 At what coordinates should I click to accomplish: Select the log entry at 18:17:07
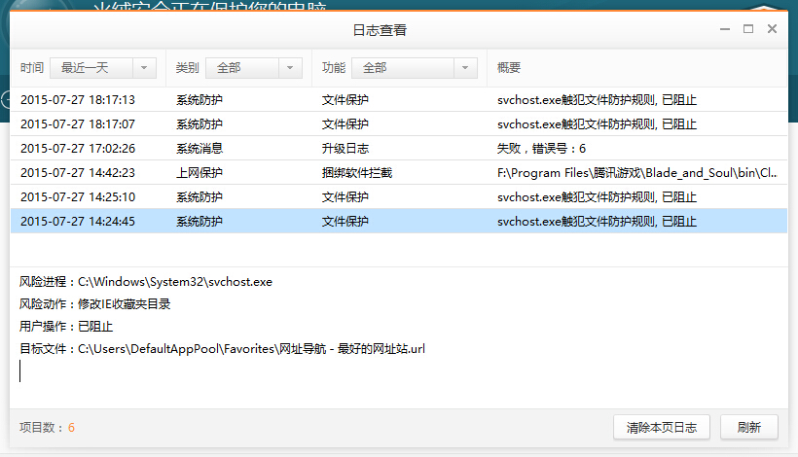click(x=389, y=123)
